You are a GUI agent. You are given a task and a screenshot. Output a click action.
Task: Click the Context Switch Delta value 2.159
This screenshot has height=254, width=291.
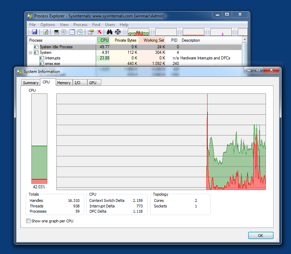coord(138,200)
